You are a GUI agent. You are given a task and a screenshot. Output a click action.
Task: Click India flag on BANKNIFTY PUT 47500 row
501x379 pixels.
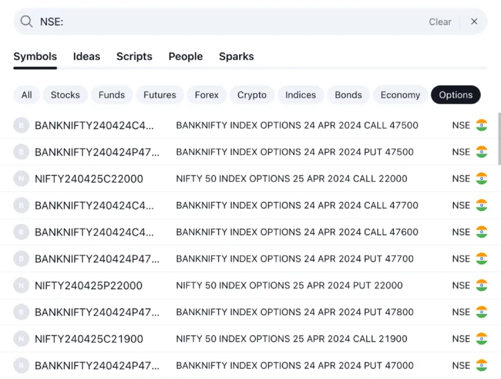482,152
